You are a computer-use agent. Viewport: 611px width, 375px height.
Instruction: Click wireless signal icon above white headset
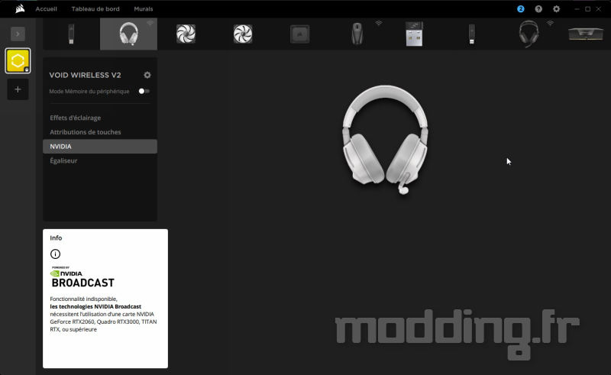(x=150, y=23)
